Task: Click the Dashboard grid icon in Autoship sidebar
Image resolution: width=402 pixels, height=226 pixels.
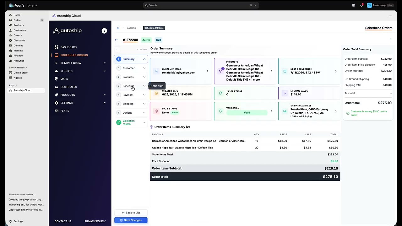Action: [x=57, y=47]
